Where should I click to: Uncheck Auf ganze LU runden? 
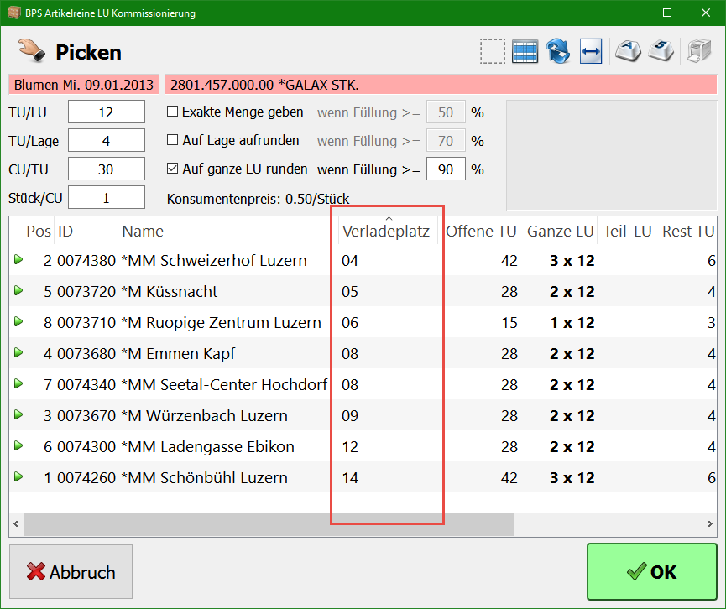173,169
